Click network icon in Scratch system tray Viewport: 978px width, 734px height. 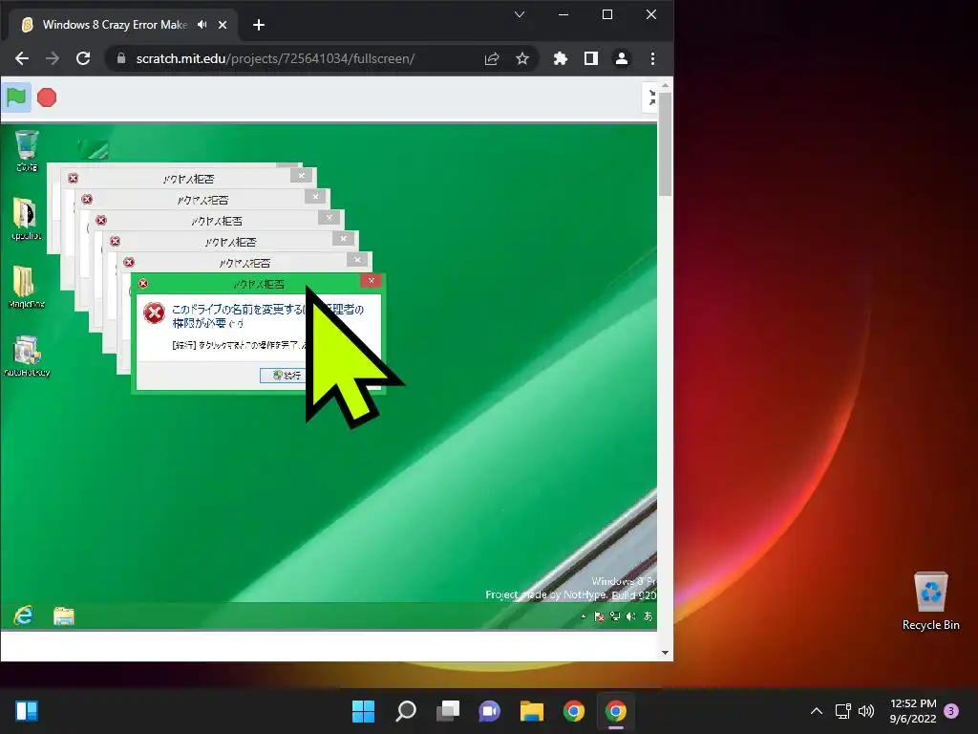615,616
